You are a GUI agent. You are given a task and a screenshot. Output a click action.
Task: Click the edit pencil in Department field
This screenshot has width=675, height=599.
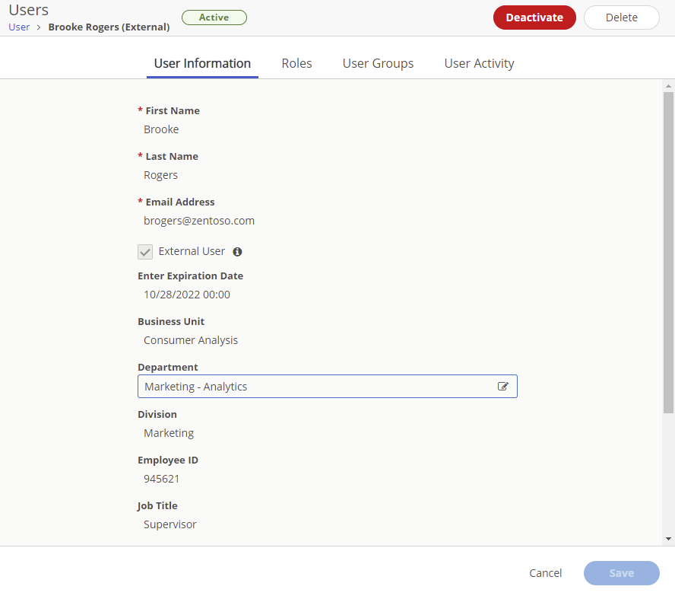click(x=502, y=386)
